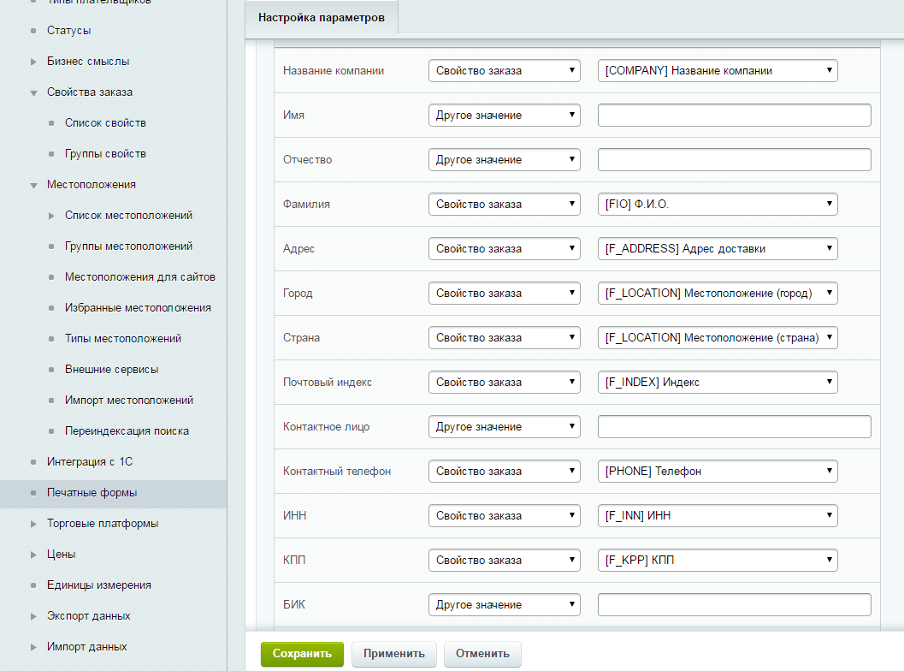Expand the Цены menu arrow
Screen dimensions: 904x671
click(x=33, y=555)
